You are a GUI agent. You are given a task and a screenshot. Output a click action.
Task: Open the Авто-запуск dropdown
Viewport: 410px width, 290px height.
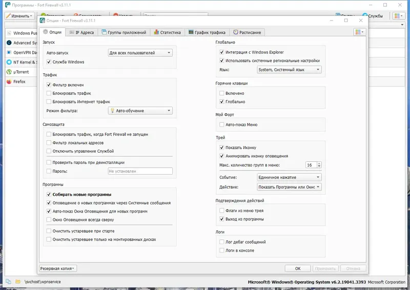[140, 53]
